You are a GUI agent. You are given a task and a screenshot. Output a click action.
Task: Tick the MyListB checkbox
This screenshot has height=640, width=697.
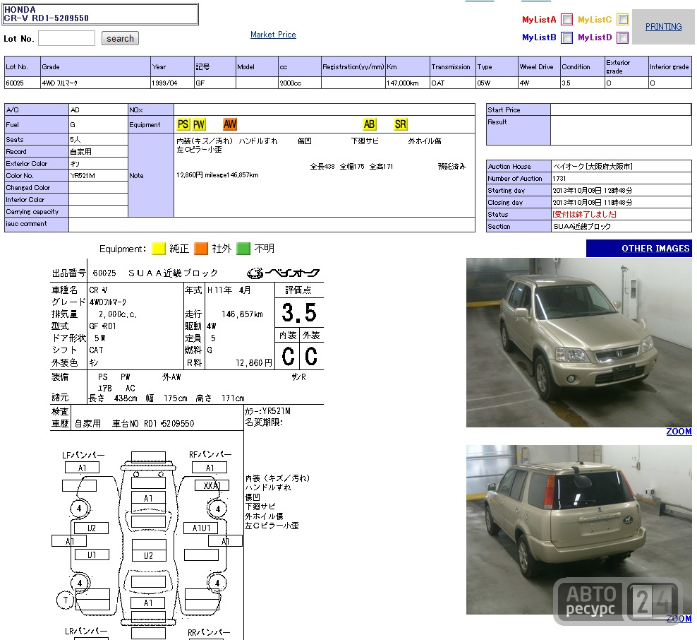566,37
